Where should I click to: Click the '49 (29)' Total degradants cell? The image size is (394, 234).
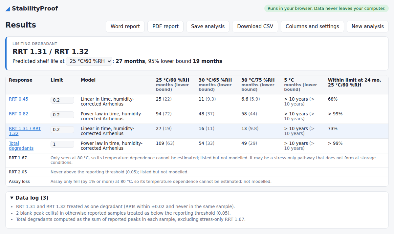(249, 143)
